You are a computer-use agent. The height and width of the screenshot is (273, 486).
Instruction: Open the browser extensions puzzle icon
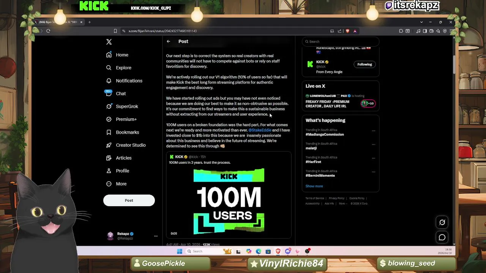[x=401, y=31]
